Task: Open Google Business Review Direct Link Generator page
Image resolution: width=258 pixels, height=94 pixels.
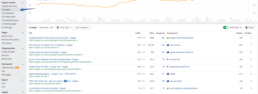Action: coord(52,38)
